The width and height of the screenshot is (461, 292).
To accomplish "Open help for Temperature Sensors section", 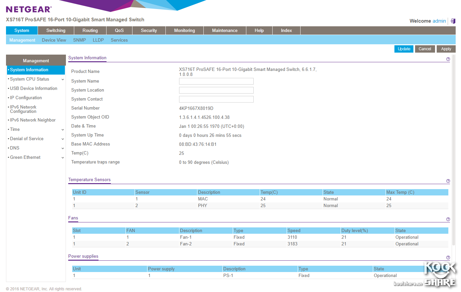I will tap(448, 181).
